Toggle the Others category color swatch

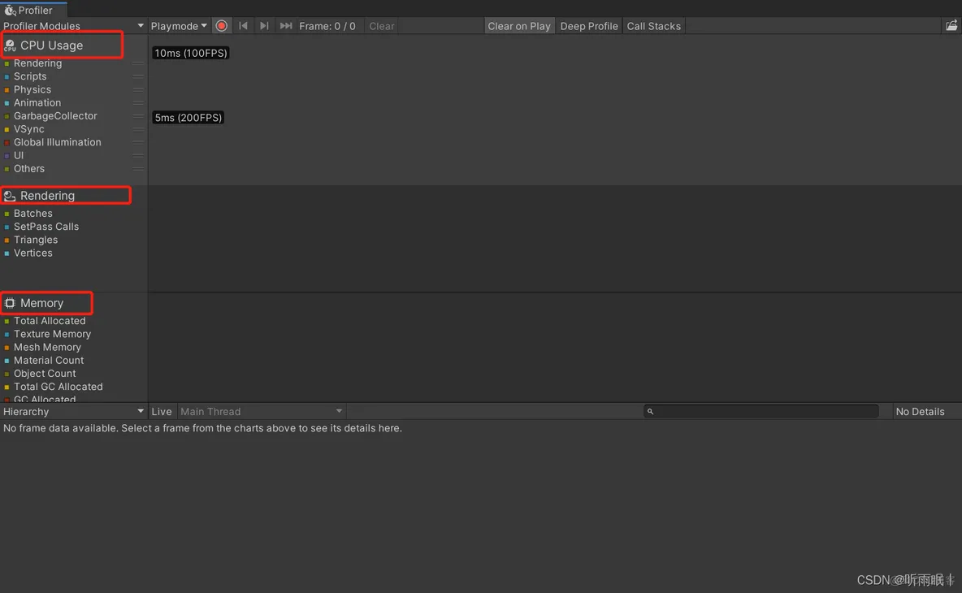(6, 169)
